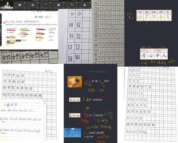Viewport: 178px width, 143px height.
Task: Select the green avatar participant tile
Action: click(x=20, y=5)
